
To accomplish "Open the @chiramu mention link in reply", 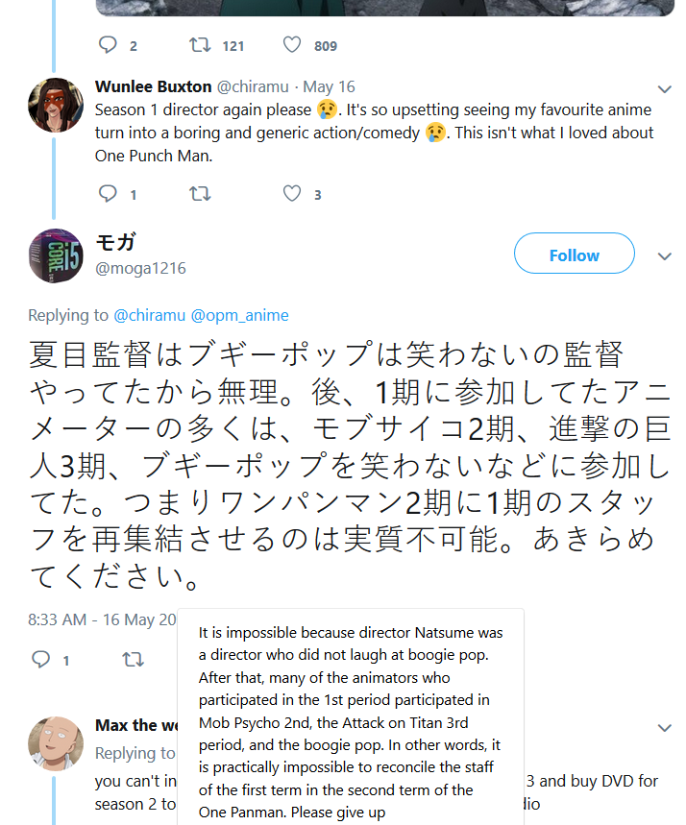I will 149,315.
